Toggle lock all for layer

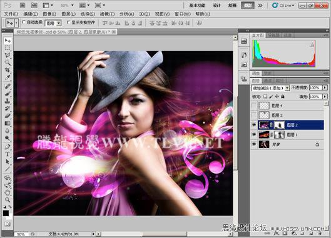(283, 97)
